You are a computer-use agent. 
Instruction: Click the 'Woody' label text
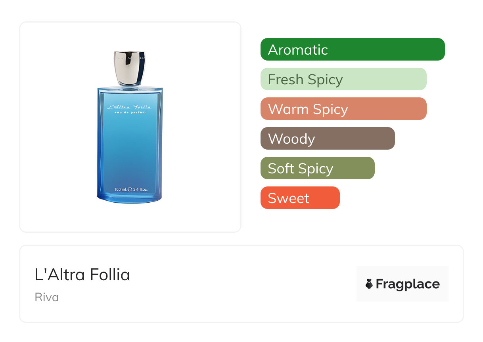pos(291,139)
